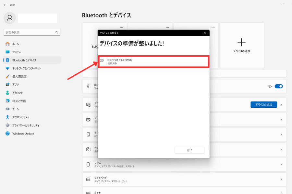Expand the printer row chevron
Image resolution: width=292 pixels, height=194 pixels.
(281, 120)
